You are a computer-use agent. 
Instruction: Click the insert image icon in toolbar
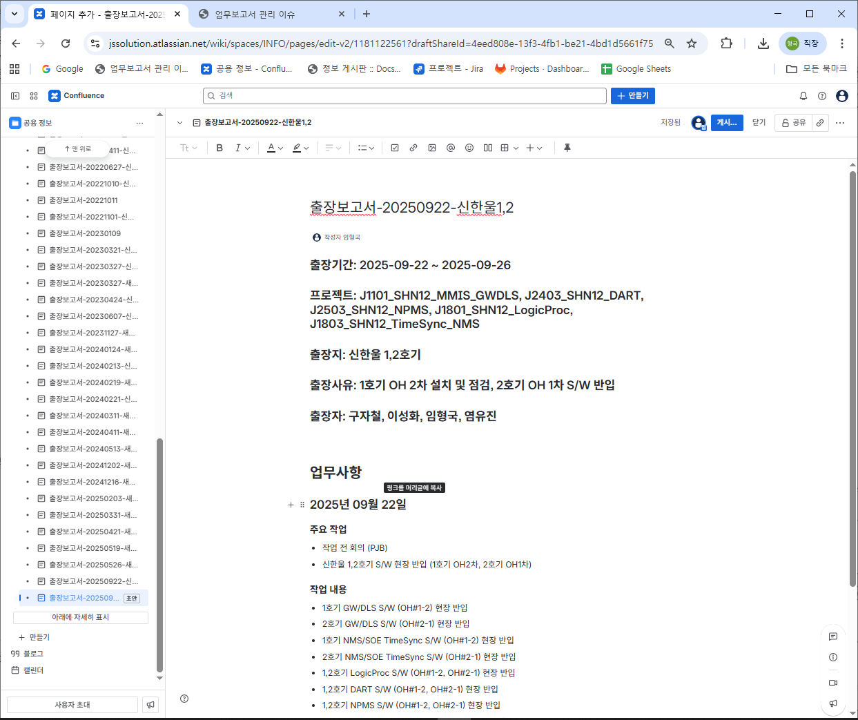432,148
